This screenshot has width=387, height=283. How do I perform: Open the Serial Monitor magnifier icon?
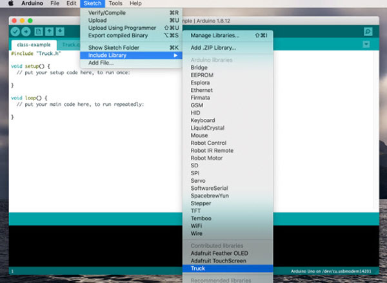click(368, 31)
